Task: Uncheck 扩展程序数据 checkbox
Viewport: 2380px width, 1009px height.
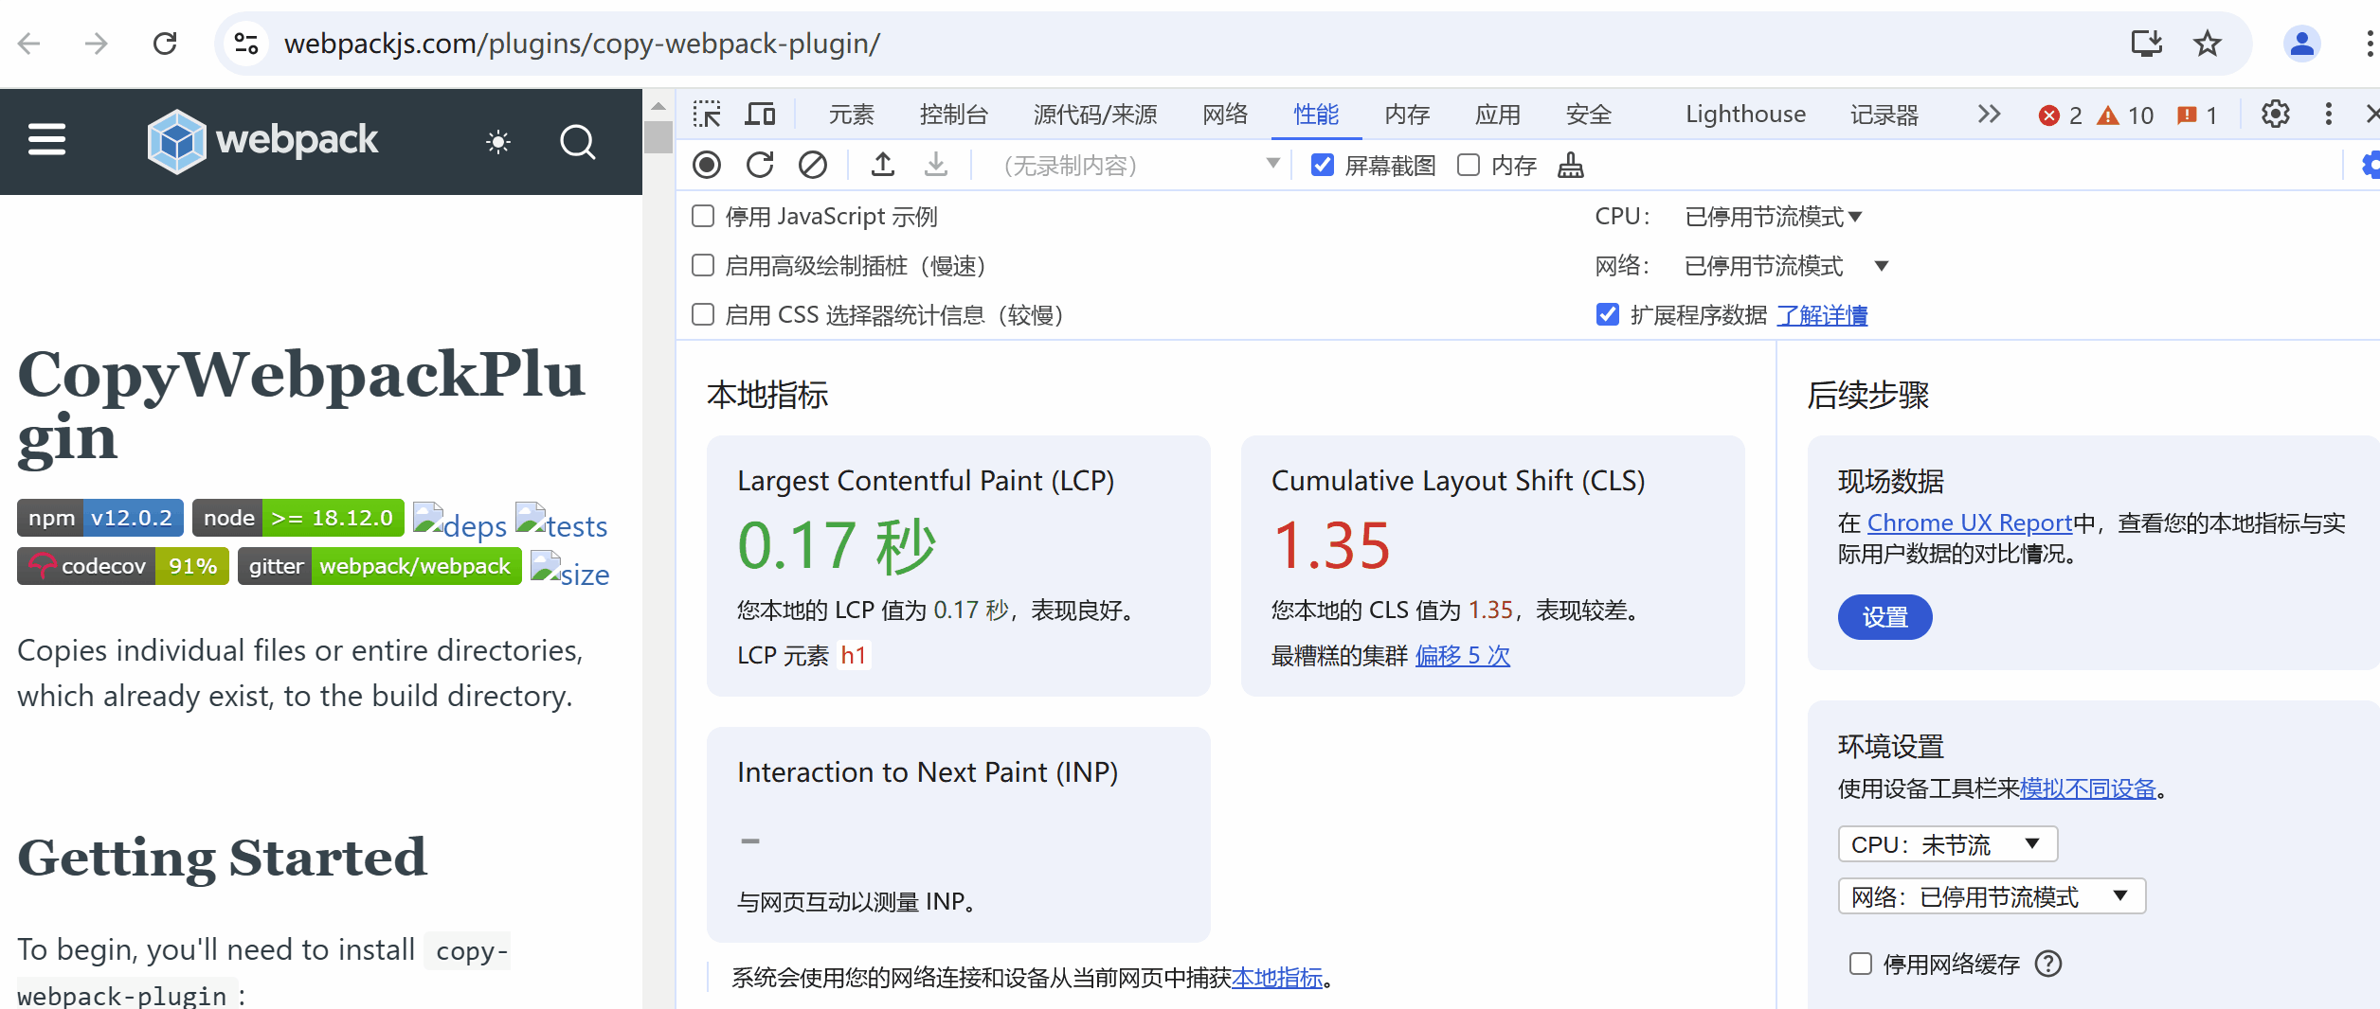Action: point(1608,315)
